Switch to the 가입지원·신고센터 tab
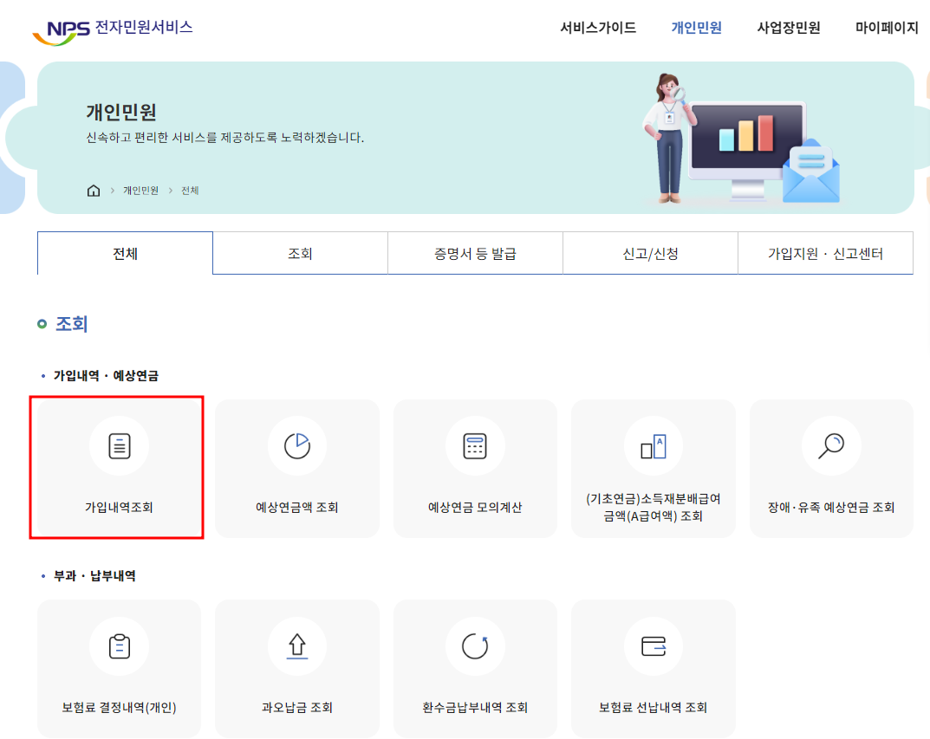The width and height of the screenshot is (930, 739). coord(824,251)
